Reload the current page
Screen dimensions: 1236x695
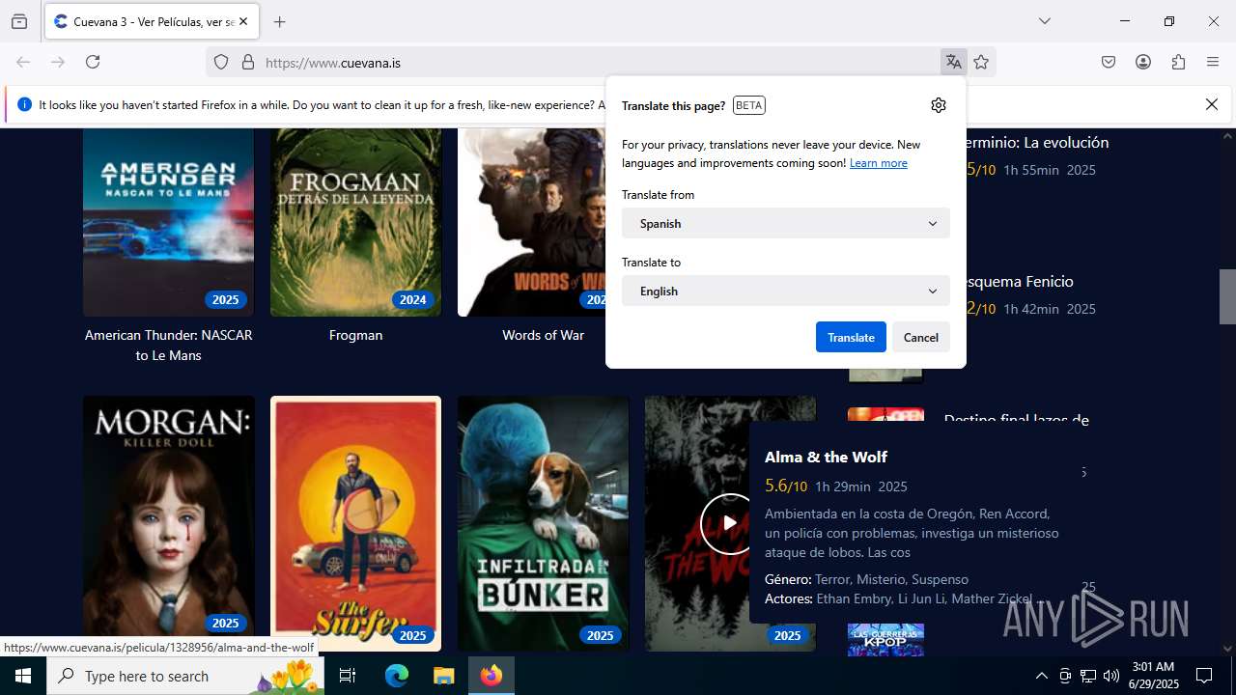tap(93, 62)
